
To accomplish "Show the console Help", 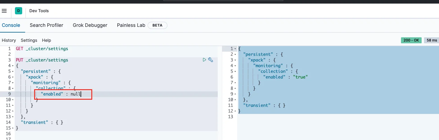I will [x=46, y=40].
